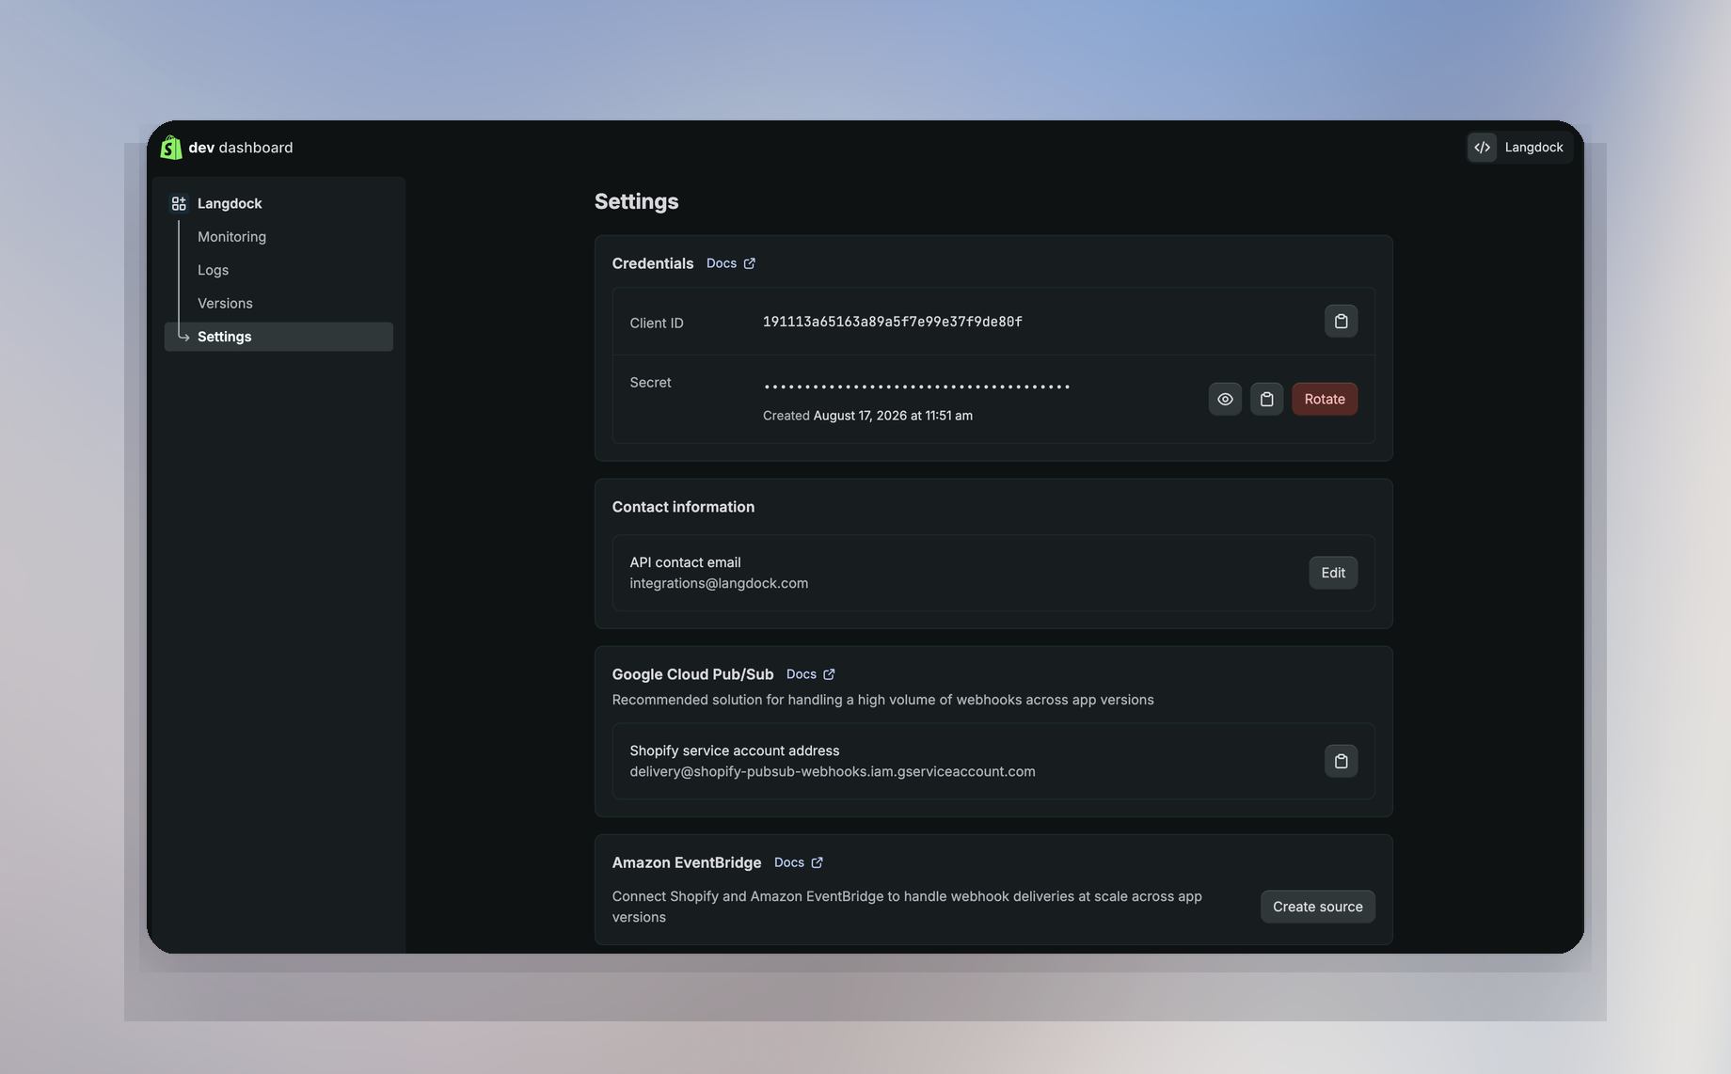Rotate the client secret
Screen dimensions: 1731x1074
1324,399
